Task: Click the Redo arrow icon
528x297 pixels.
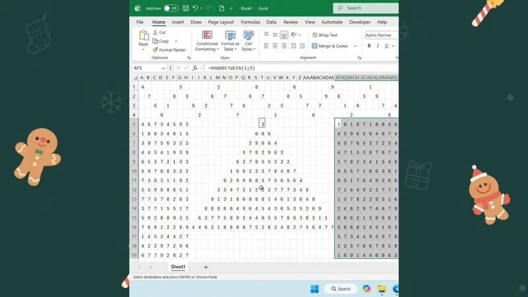Action: tap(209, 9)
